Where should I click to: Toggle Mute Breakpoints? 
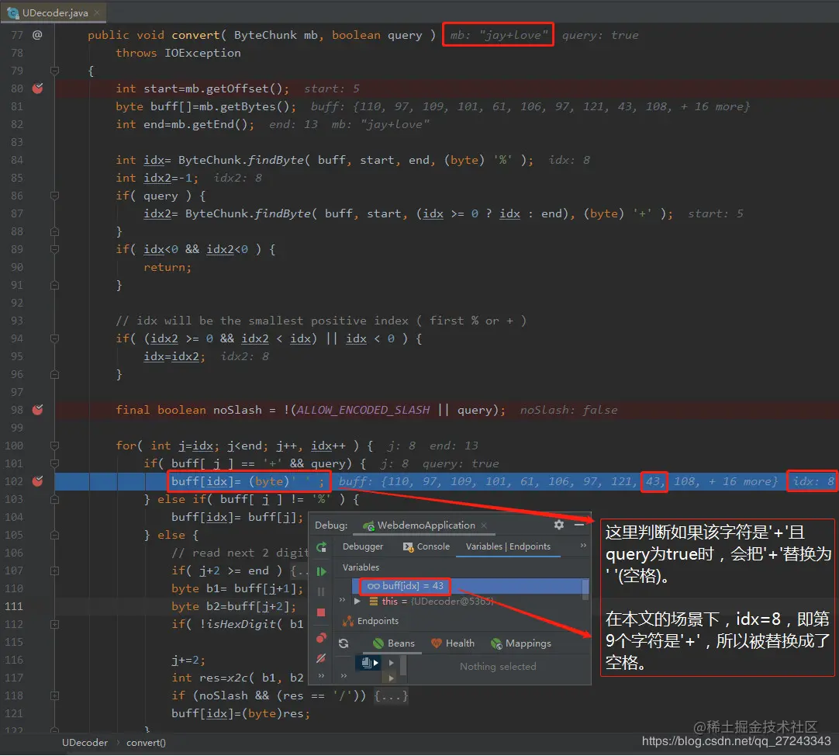click(321, 658)
